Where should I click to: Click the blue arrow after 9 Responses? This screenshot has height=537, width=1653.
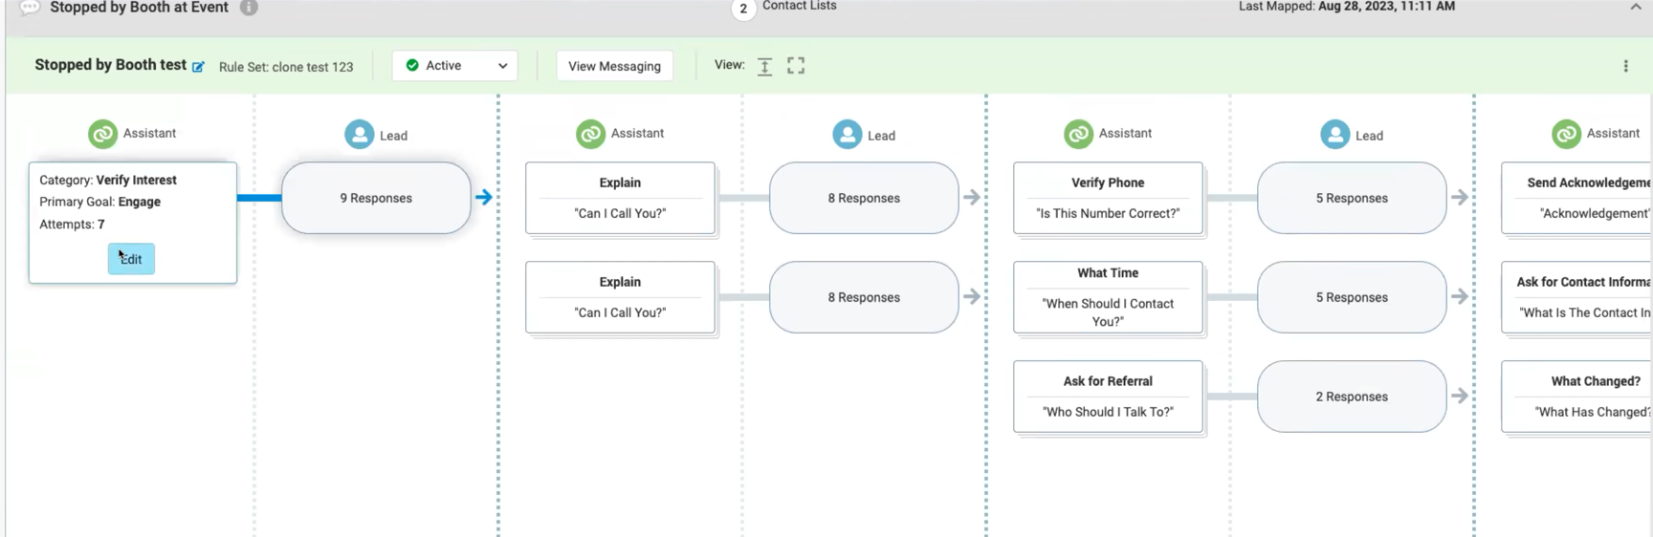[x=484, y=197]
